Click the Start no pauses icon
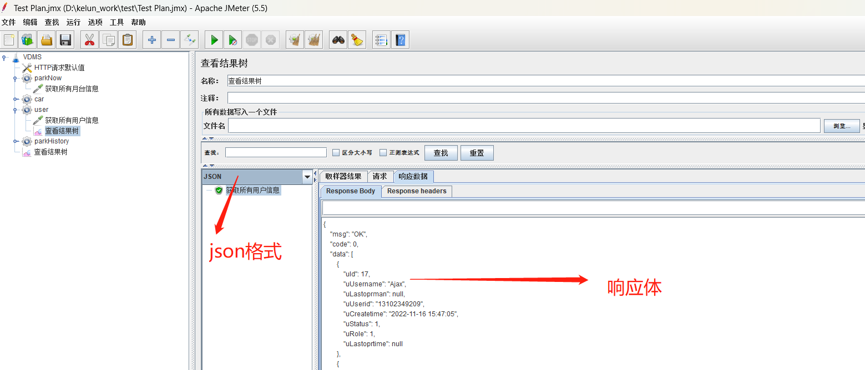Image resolution: width=865 pixels, height=370 pixels. 233,40
